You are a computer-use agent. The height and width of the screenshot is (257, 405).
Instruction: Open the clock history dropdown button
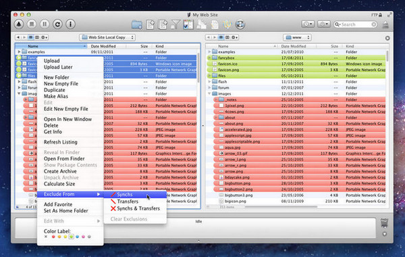308,24
